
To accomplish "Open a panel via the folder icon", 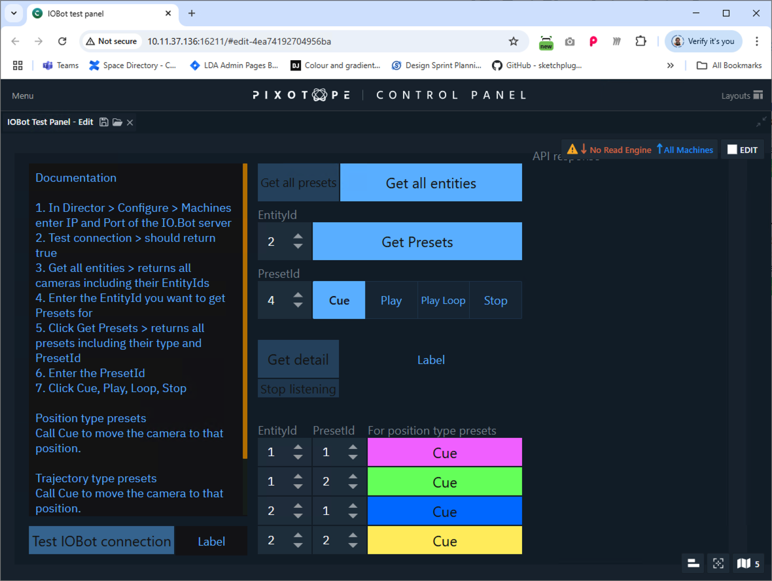I will point(116,122).
